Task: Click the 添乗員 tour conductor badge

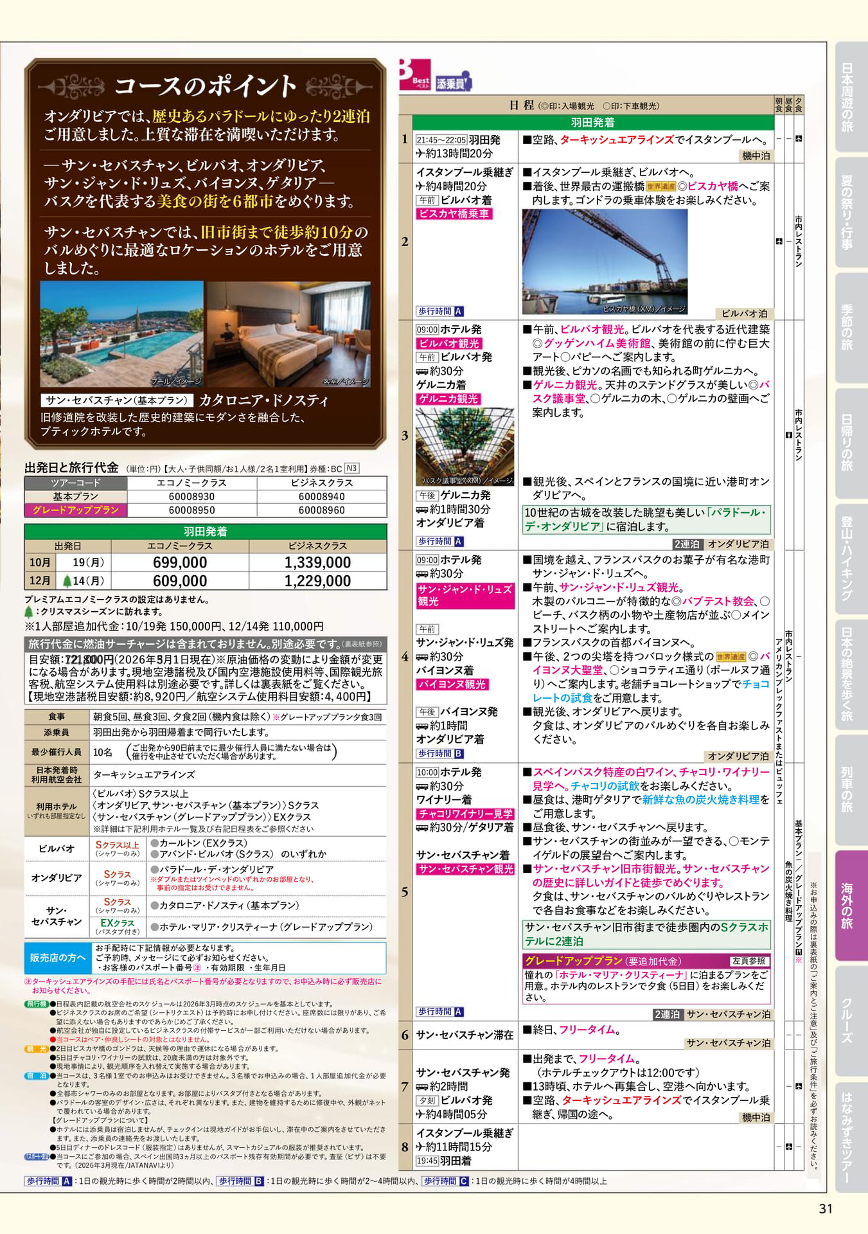Action: 454,82
